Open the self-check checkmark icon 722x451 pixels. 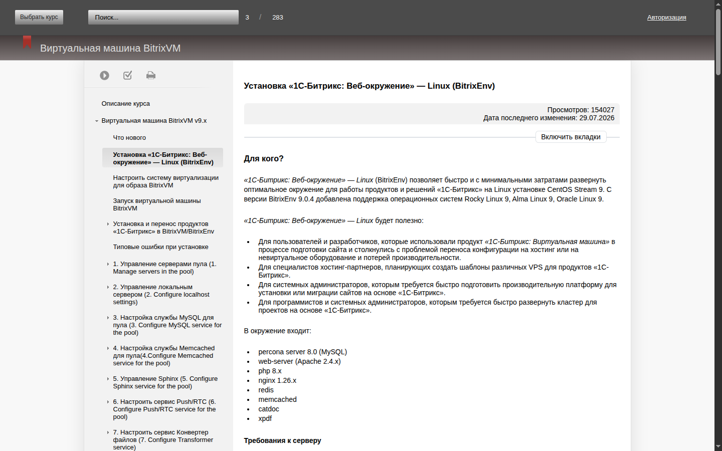click(x=128, y=75)
